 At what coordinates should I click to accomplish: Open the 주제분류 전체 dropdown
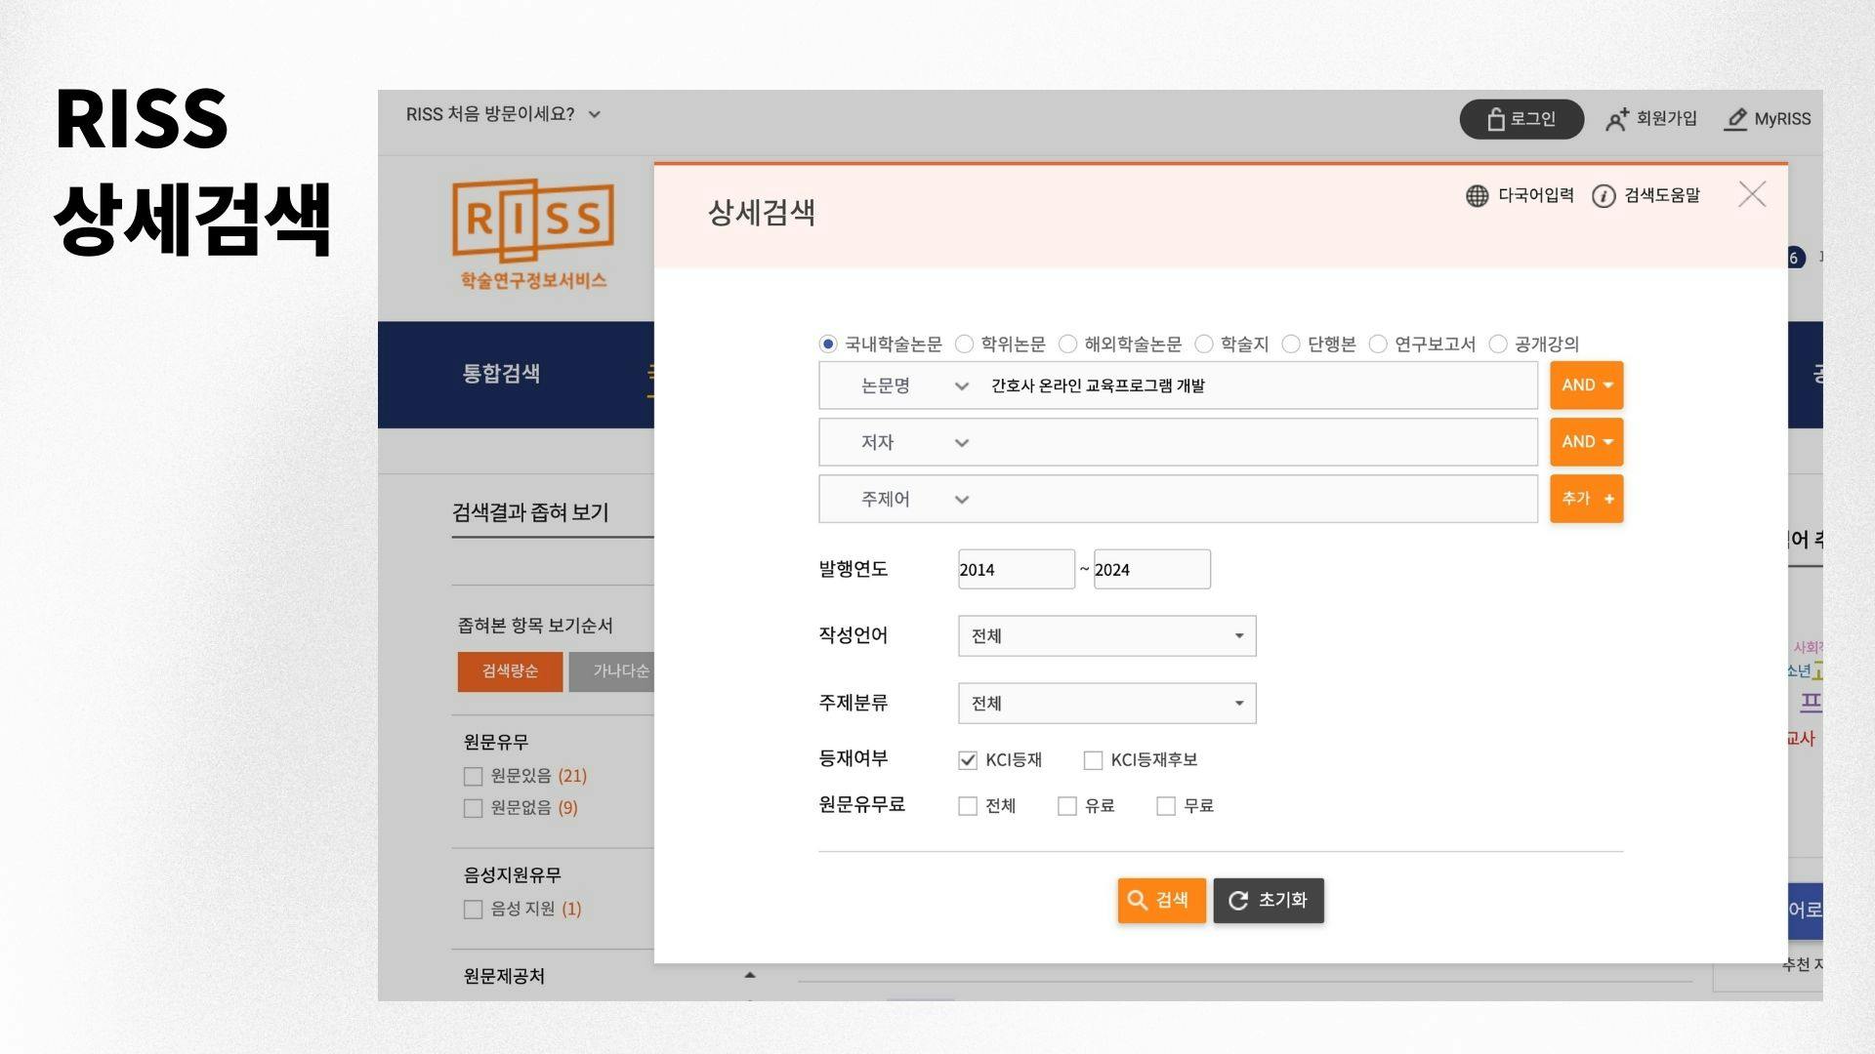tap(1106, 704)
